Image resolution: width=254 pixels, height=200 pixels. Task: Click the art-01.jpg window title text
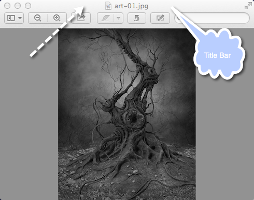pyautogui.click(x=131, y=6)
